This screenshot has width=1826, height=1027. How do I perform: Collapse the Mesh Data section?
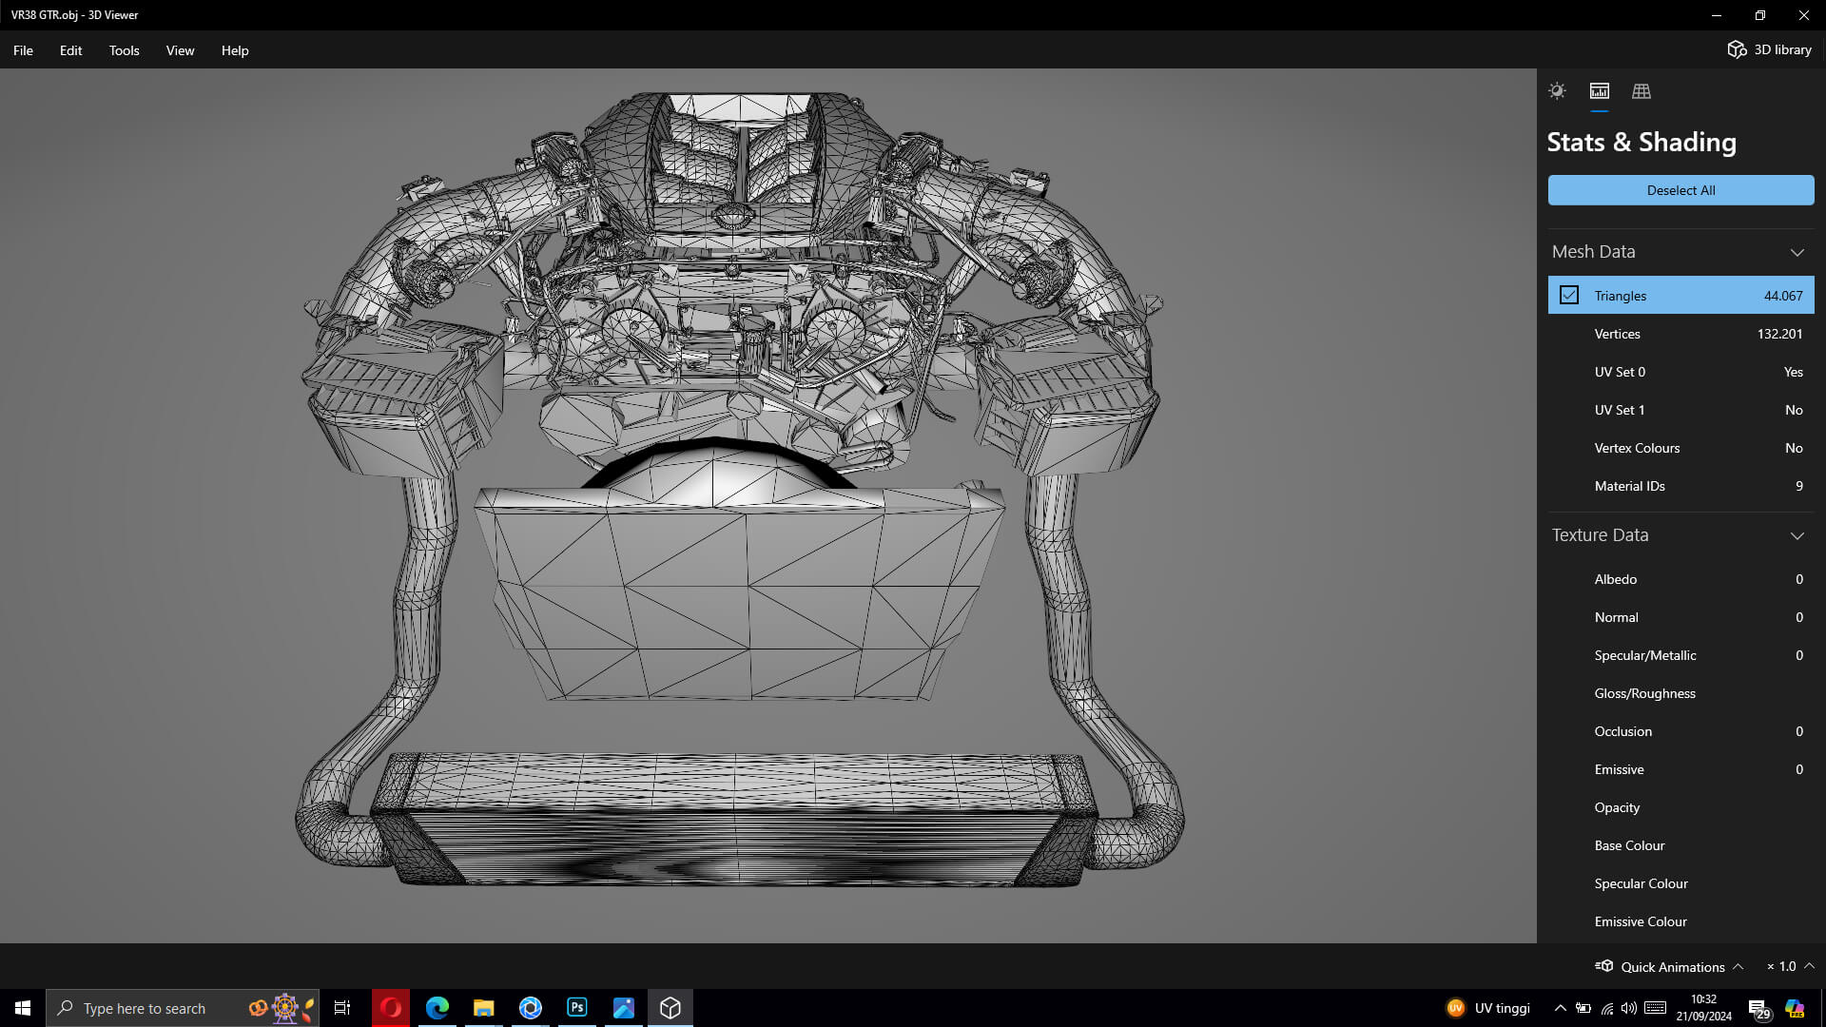[x=1797, y=252]
